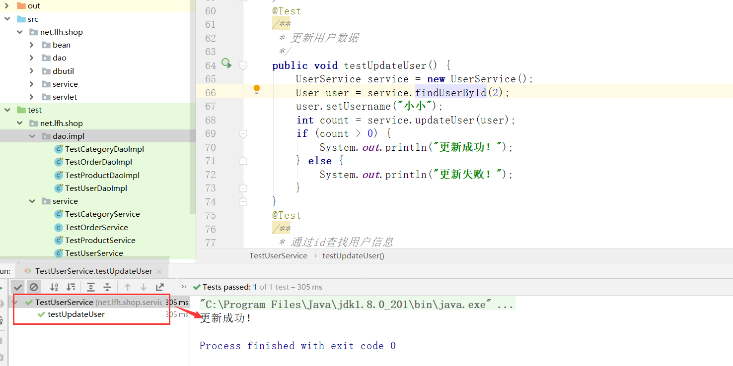The height and width of the screenshot is (366, 733).
Task: Collapse the src folder
Action: click(7, 19)
